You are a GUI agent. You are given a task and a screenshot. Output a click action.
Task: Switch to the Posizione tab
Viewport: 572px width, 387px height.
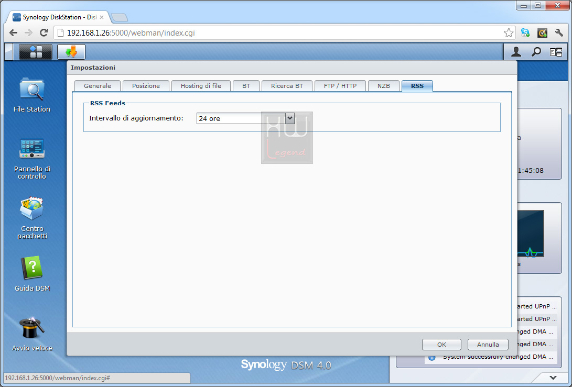[x=146, y=86]
